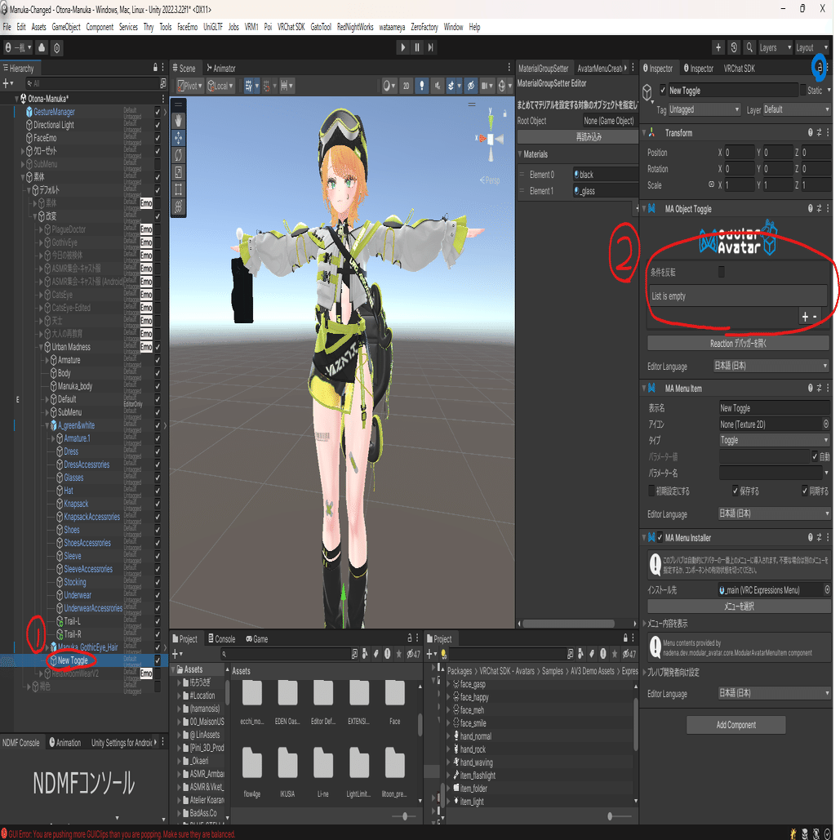This screenshot has width=840, height=840.
Task: Toggle the saved checkbox in MA Menu Item
Action: [736, 491]
